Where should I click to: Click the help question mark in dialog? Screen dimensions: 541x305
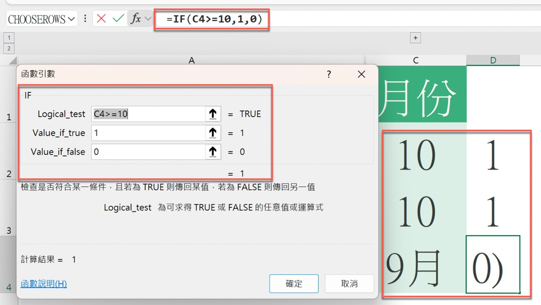329,74
